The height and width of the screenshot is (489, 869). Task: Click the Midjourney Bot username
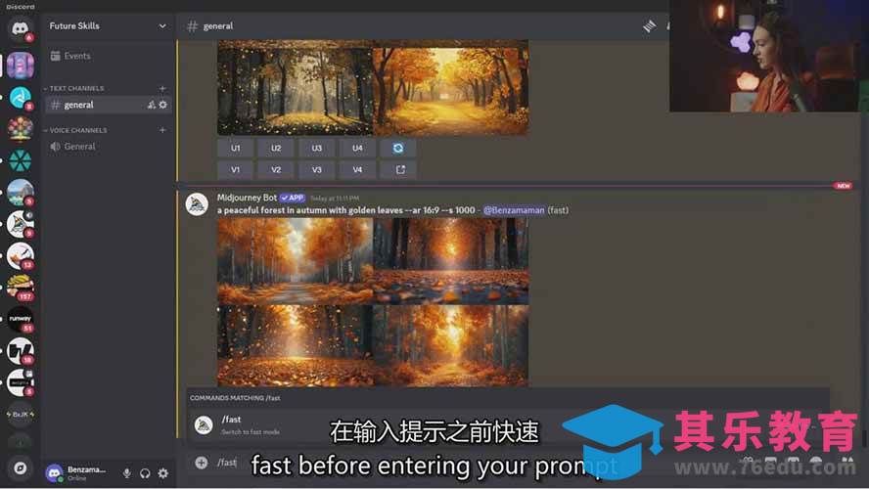247,198
